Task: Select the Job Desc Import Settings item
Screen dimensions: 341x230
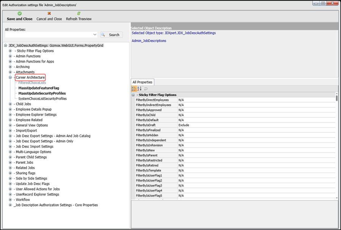Action: pos(35,147)
